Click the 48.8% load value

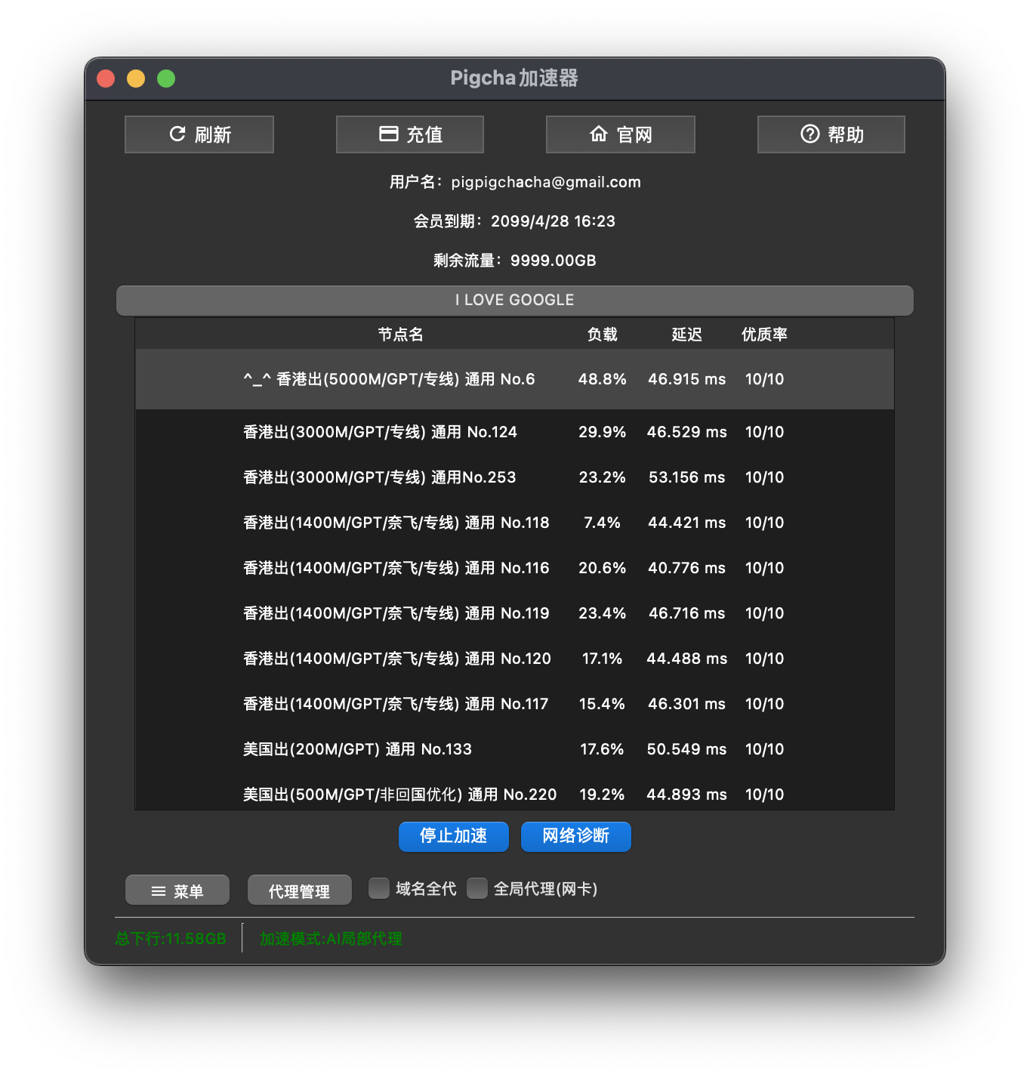[603, 379]
